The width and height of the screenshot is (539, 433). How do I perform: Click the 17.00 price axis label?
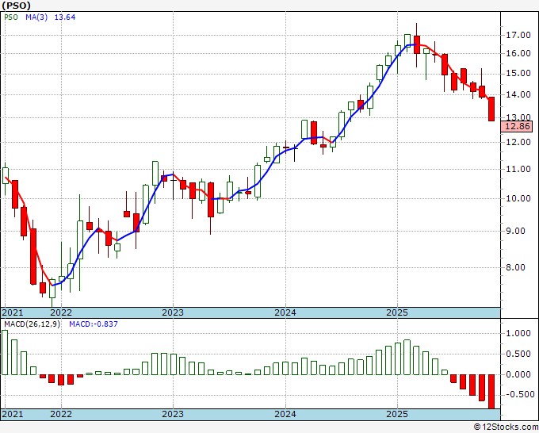tap(518, 35)
